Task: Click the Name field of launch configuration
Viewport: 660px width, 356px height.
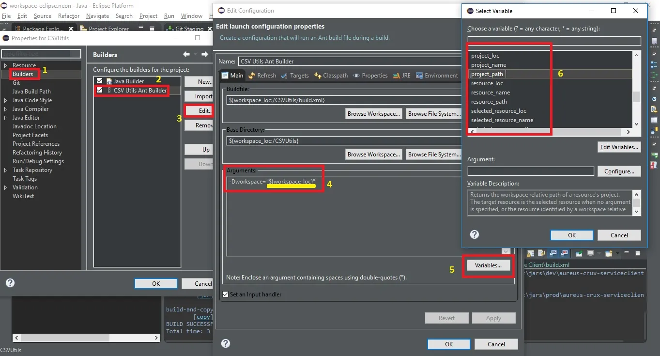Action: click(350, 62)
